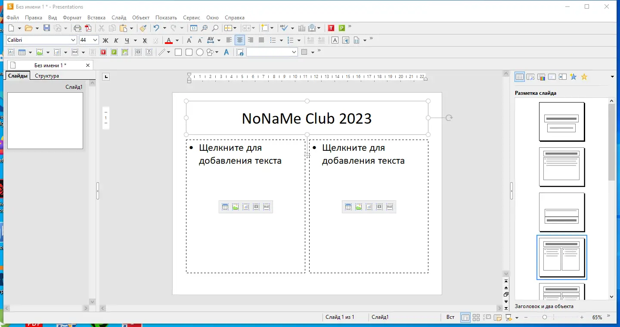The height and width of the screenshot is (327, 620).
Task: Open the empty object name combo box
Action: click(x=272, y=52)
